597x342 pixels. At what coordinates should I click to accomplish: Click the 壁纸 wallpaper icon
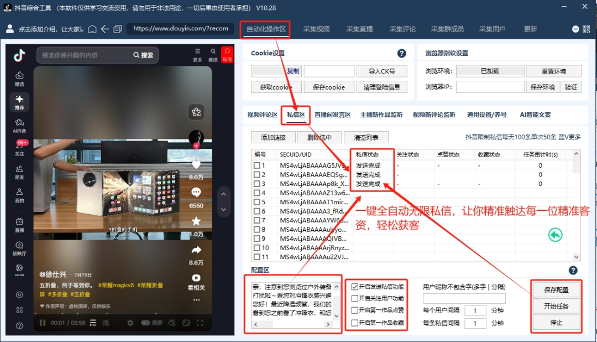[213, 55]
